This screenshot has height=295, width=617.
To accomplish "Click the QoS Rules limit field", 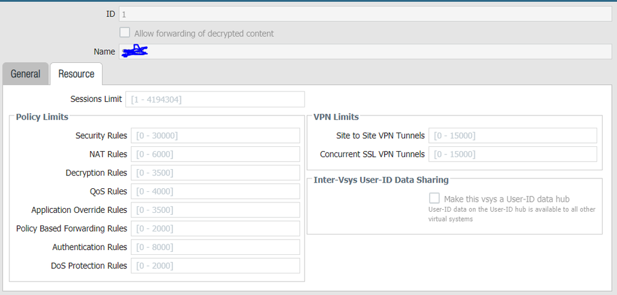I will click(215, 191).
